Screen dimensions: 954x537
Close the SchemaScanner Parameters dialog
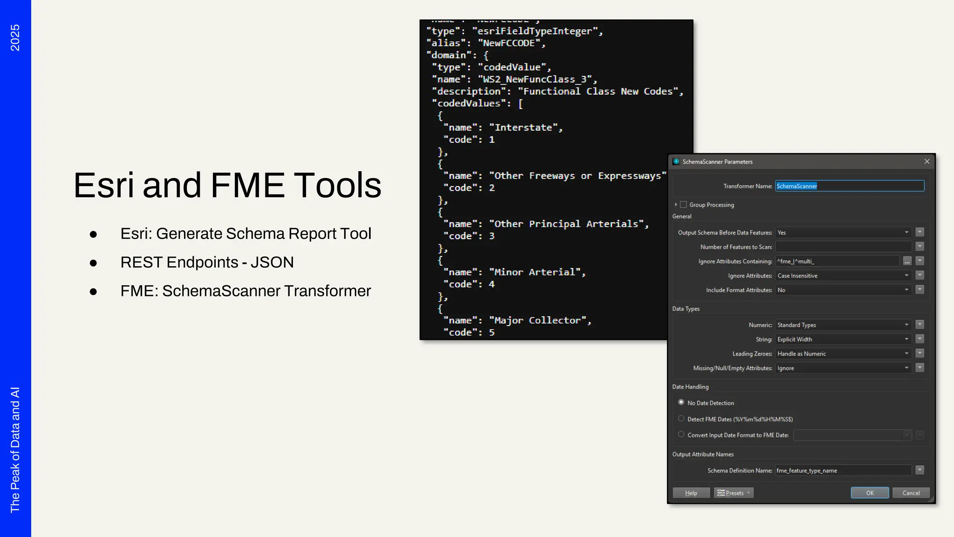(x=927, y=162)
